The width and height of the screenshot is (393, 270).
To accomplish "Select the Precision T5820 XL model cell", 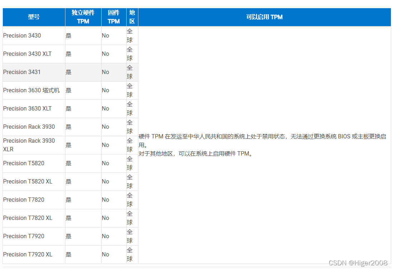I will (34, 182).
